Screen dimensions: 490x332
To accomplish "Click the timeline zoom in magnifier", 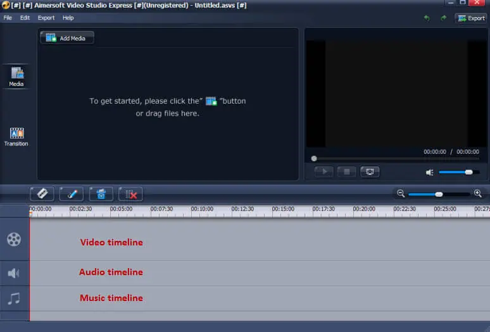I will [x=478, y=194].
